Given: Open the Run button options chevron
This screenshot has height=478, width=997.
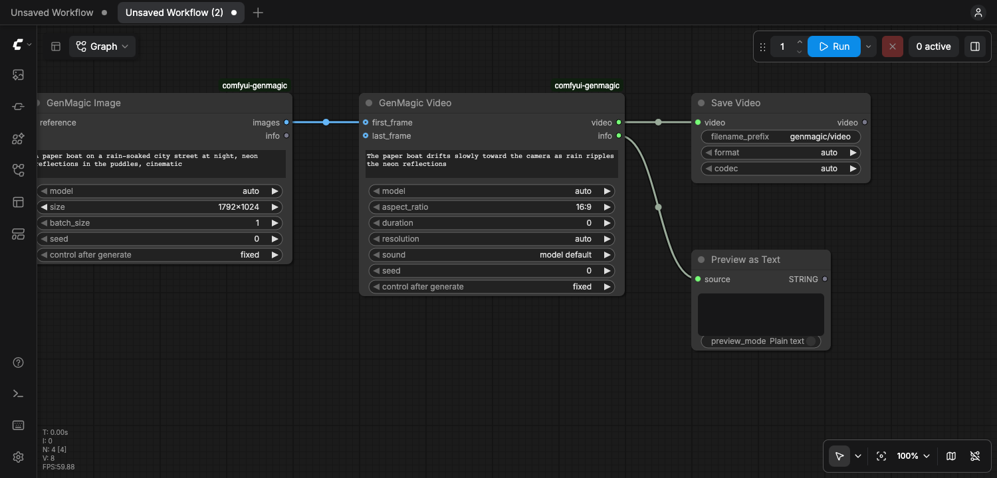Looking at the screenshot, I should click(x=869, y=46).
